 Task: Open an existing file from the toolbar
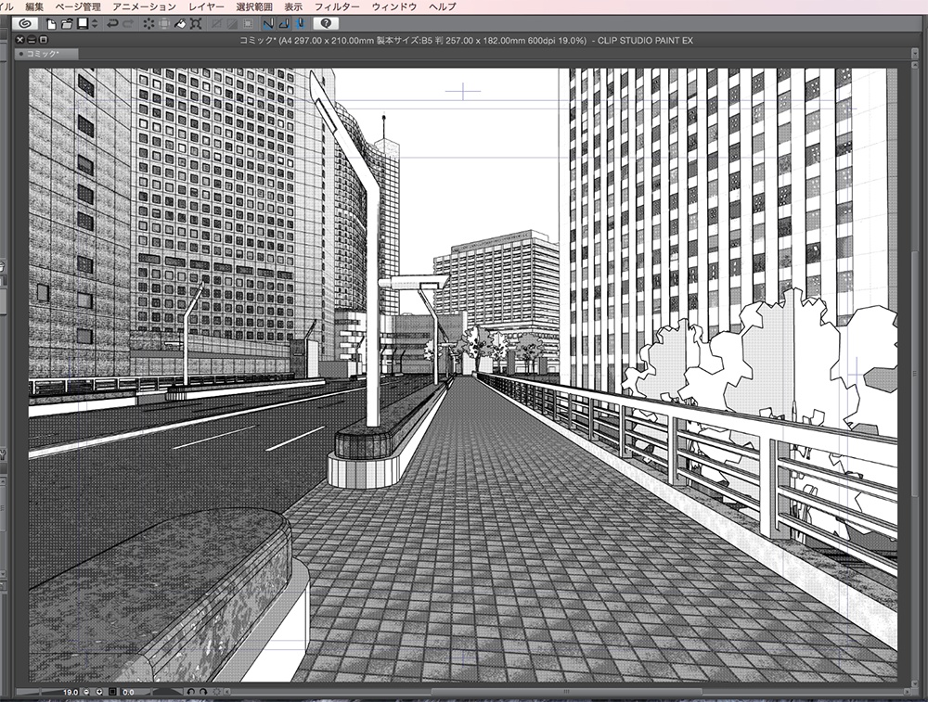pos(67,25)
